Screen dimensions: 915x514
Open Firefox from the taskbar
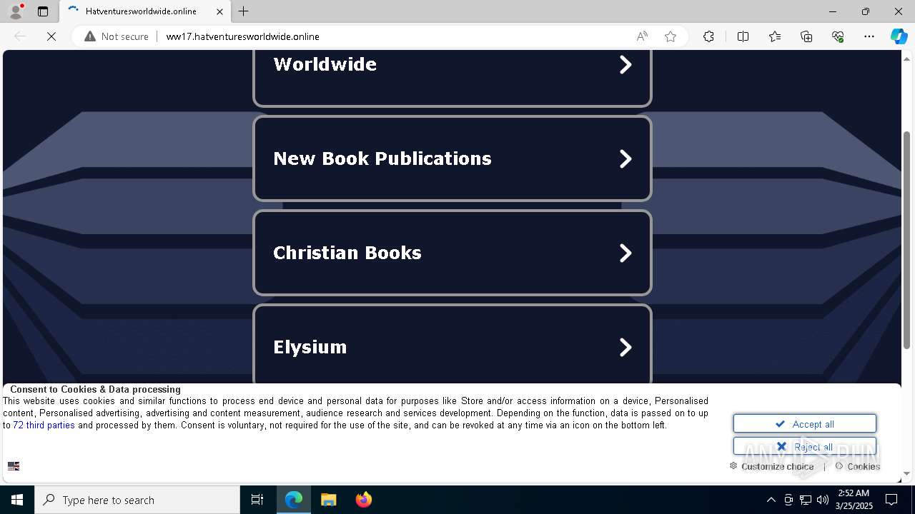364,500
